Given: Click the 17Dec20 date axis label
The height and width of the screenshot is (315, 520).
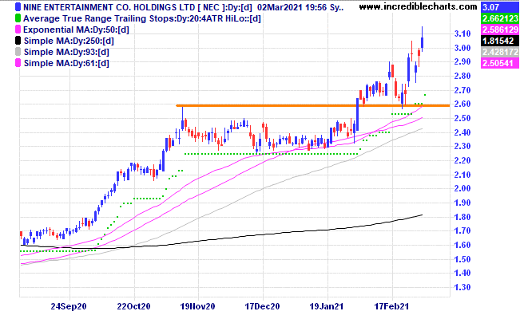Looking at the screenshot, I should (x=262, y=306).
